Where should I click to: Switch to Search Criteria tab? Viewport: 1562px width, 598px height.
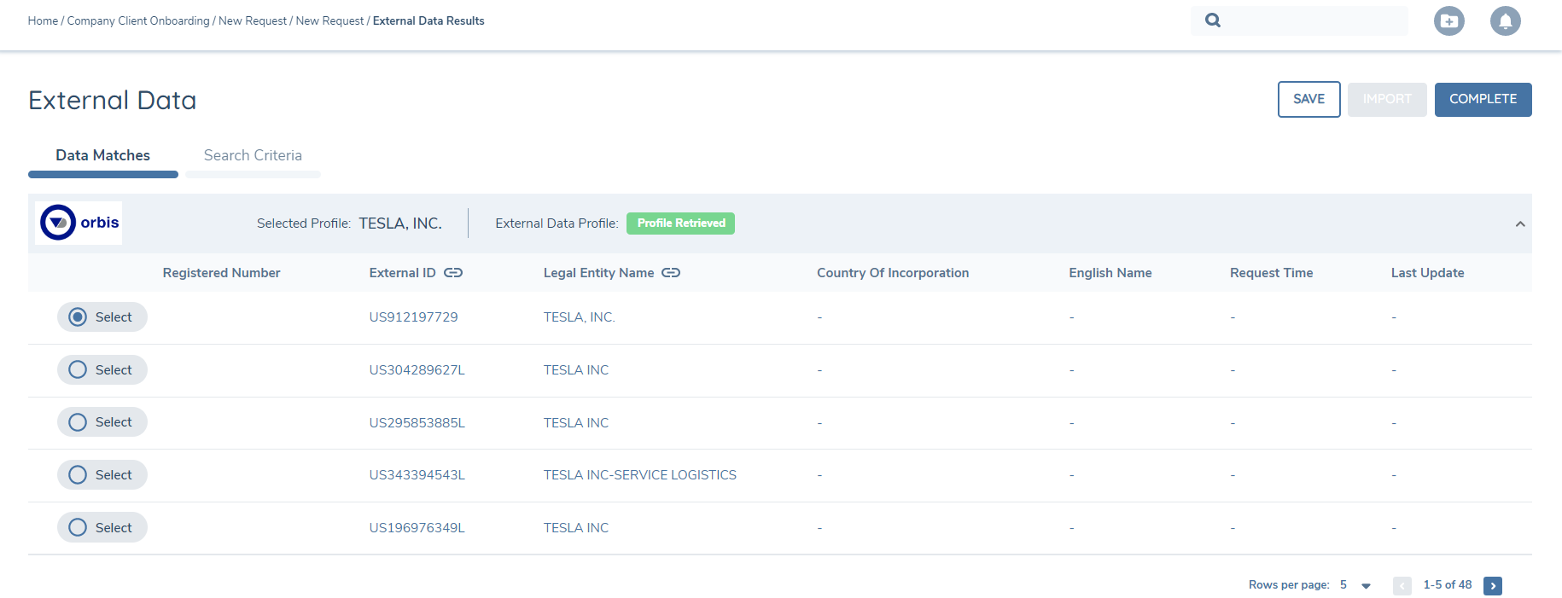(253, 155)
